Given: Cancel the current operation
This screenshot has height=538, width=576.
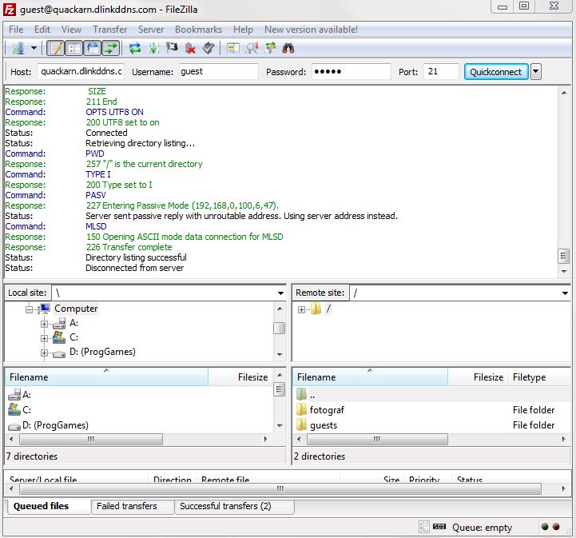Looking at the screenshot, I should coord(172,48).
